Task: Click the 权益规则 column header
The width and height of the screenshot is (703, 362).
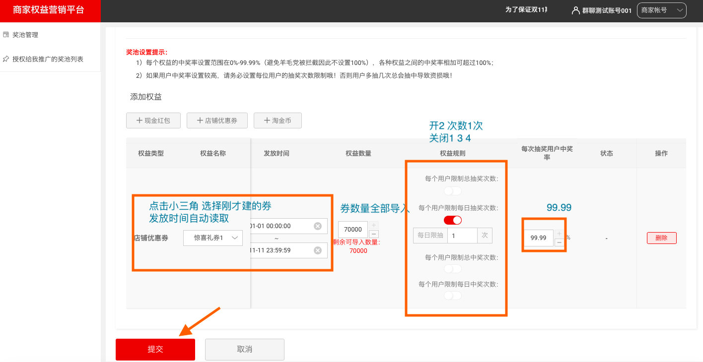Action: (x=453, y=153)
